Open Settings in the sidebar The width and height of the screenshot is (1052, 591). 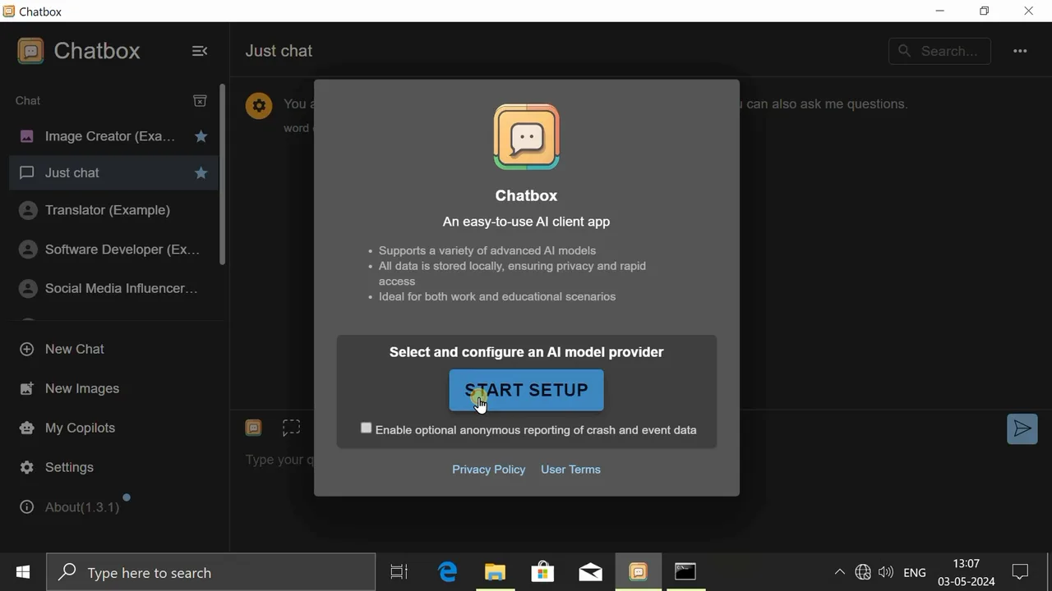pos(113,467)
